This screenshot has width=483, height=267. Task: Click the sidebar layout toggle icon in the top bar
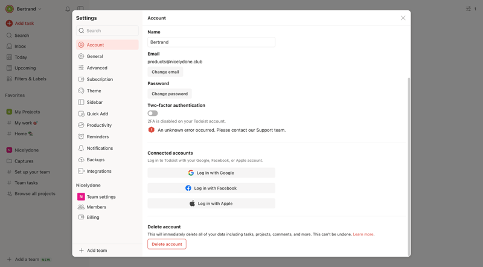click(x=80, y=8)
